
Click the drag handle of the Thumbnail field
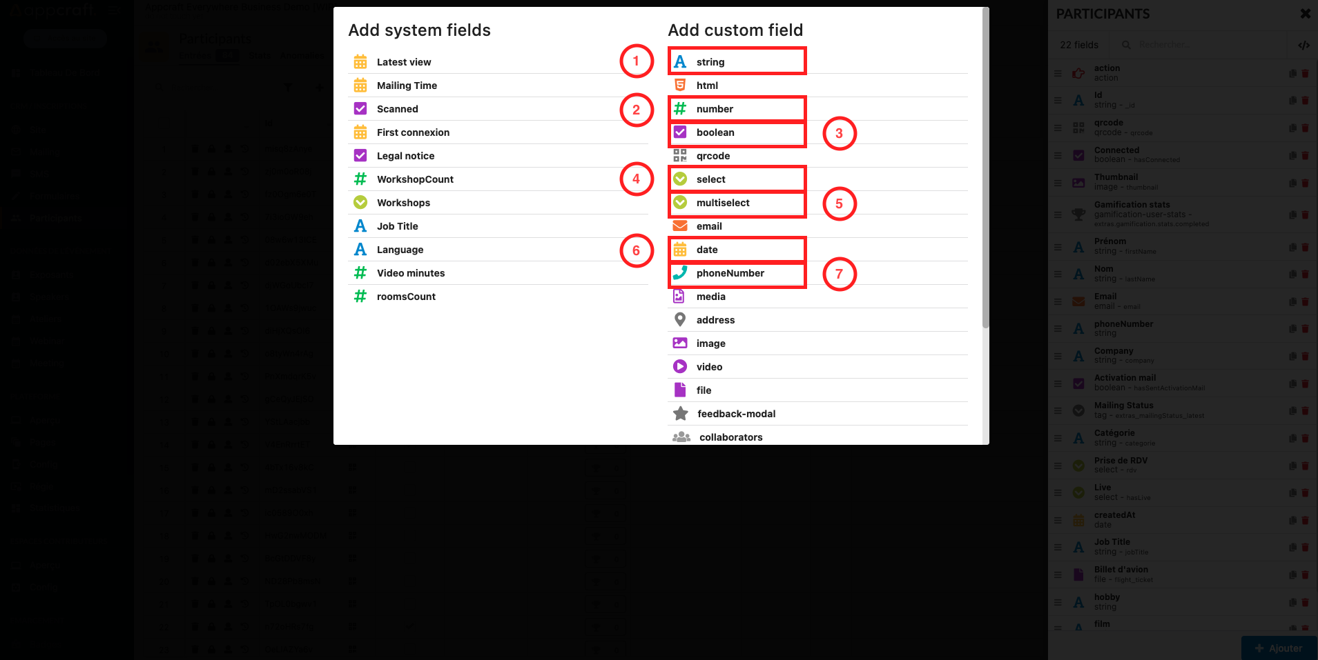coord(1058,183)
